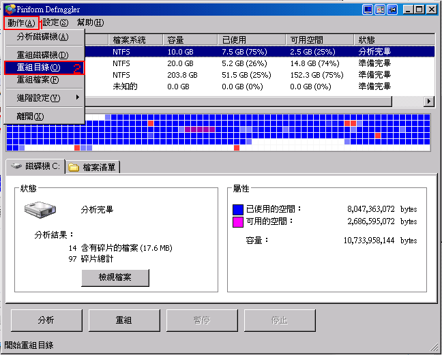Click the Piriform Defraggler title bar app icon
The width and height of the screenshot is (442, 355).
pos(10,10)
